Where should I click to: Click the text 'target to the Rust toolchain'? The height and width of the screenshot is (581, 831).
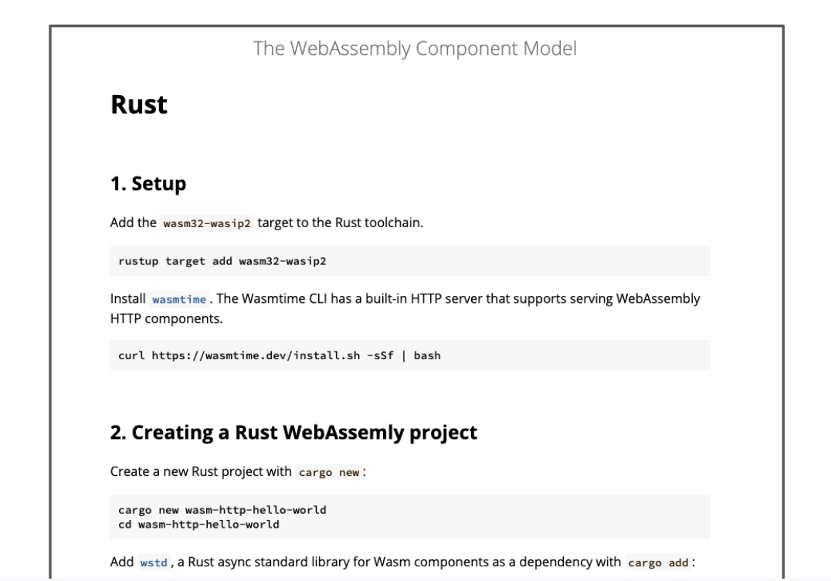[x=340, y=223]
